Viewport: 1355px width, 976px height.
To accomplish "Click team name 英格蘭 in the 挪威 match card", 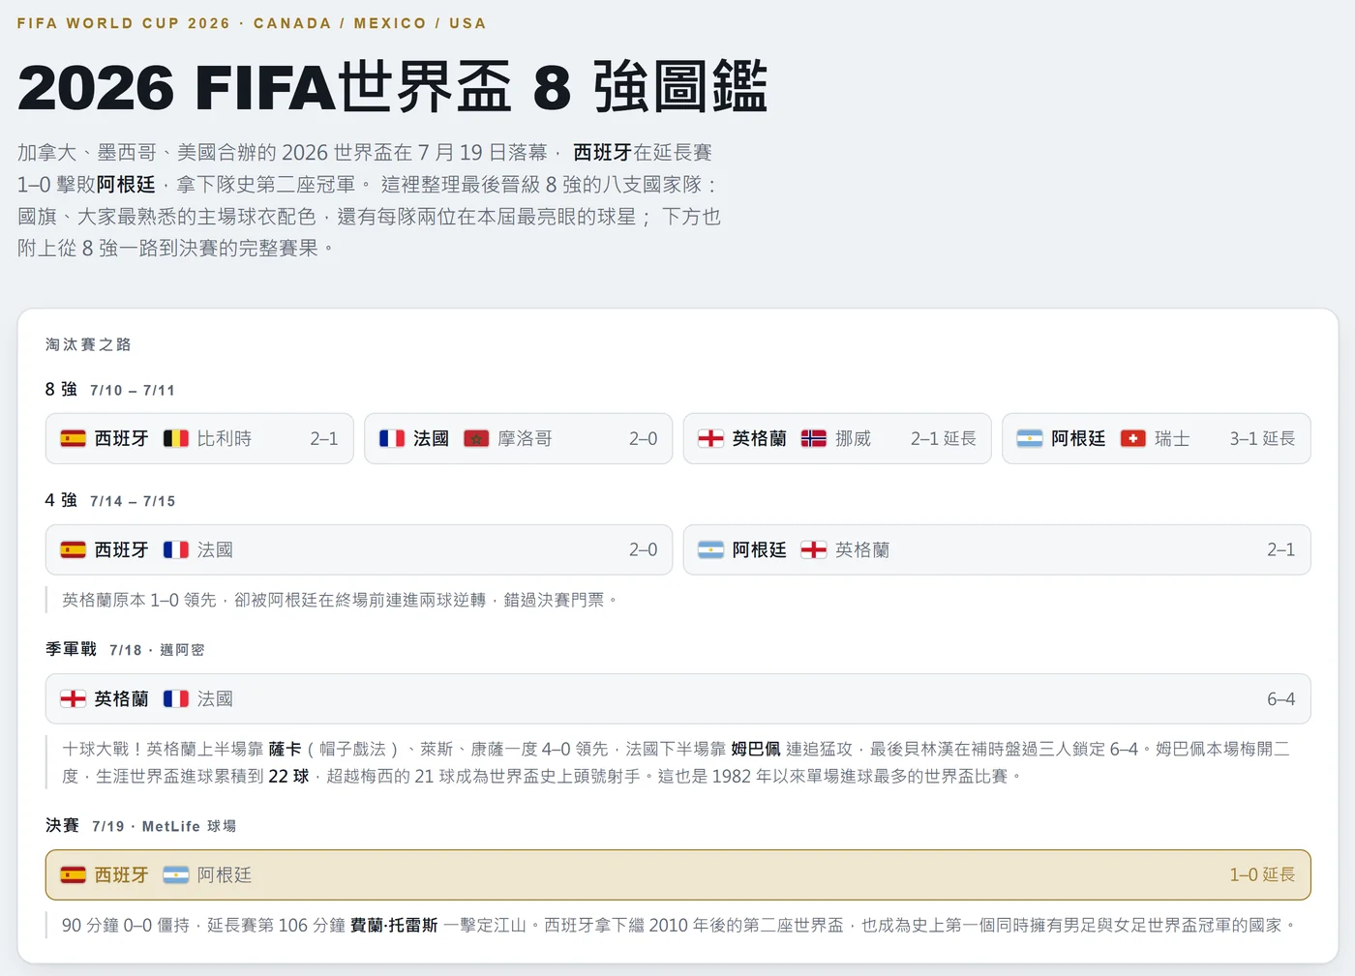I will [x=759, y=438].
